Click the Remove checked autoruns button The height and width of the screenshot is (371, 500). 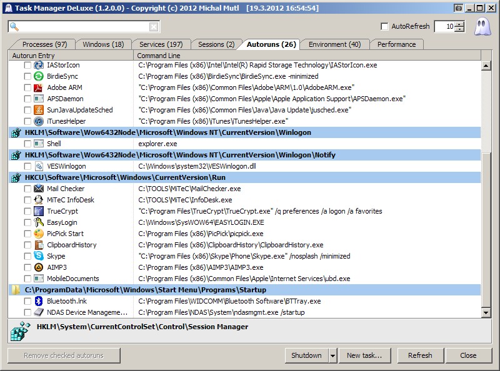pyautogui.click(x=64, y=355)
